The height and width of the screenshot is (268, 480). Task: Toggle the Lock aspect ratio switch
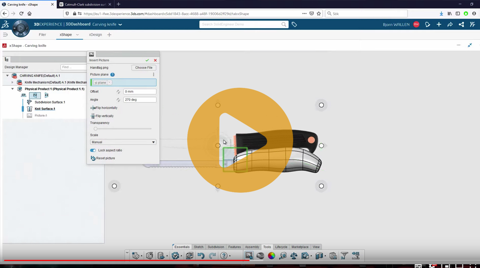(x=93, y=150)
